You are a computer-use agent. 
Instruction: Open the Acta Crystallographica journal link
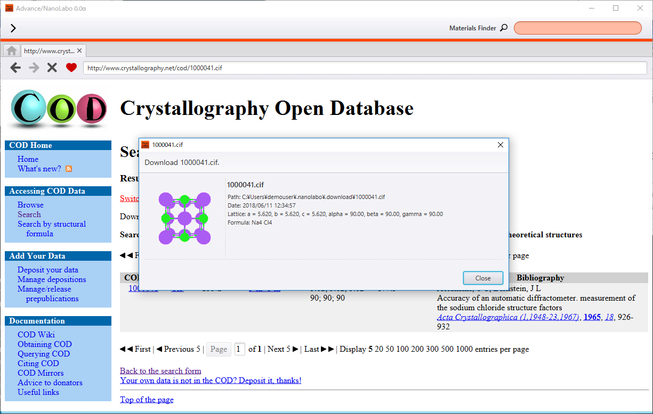point(508,317)
